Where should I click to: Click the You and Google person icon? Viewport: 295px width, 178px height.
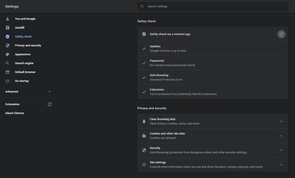click(7, 19)
